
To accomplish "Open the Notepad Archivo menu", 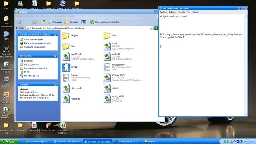I will click(x=163, y=12).
